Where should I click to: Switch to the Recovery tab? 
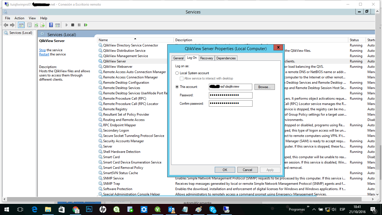(x=207, y=58)
